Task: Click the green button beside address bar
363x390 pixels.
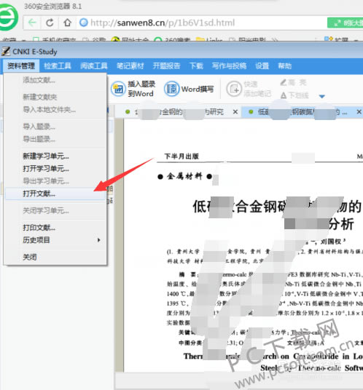Action: click(346, 23)
